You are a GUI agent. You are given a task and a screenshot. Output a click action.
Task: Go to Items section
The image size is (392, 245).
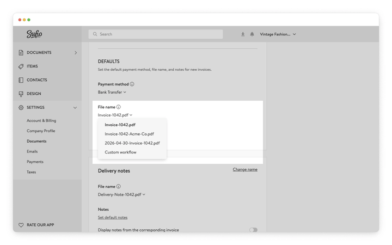(x=32, y=66)
